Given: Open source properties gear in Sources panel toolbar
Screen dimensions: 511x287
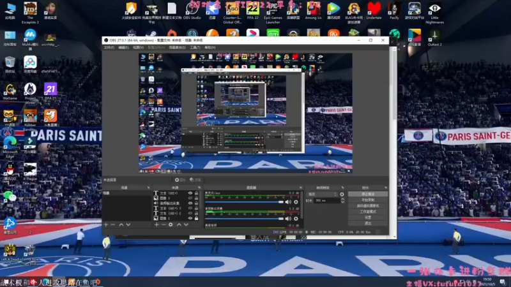Looking at the screenshot, I should 171,224.
